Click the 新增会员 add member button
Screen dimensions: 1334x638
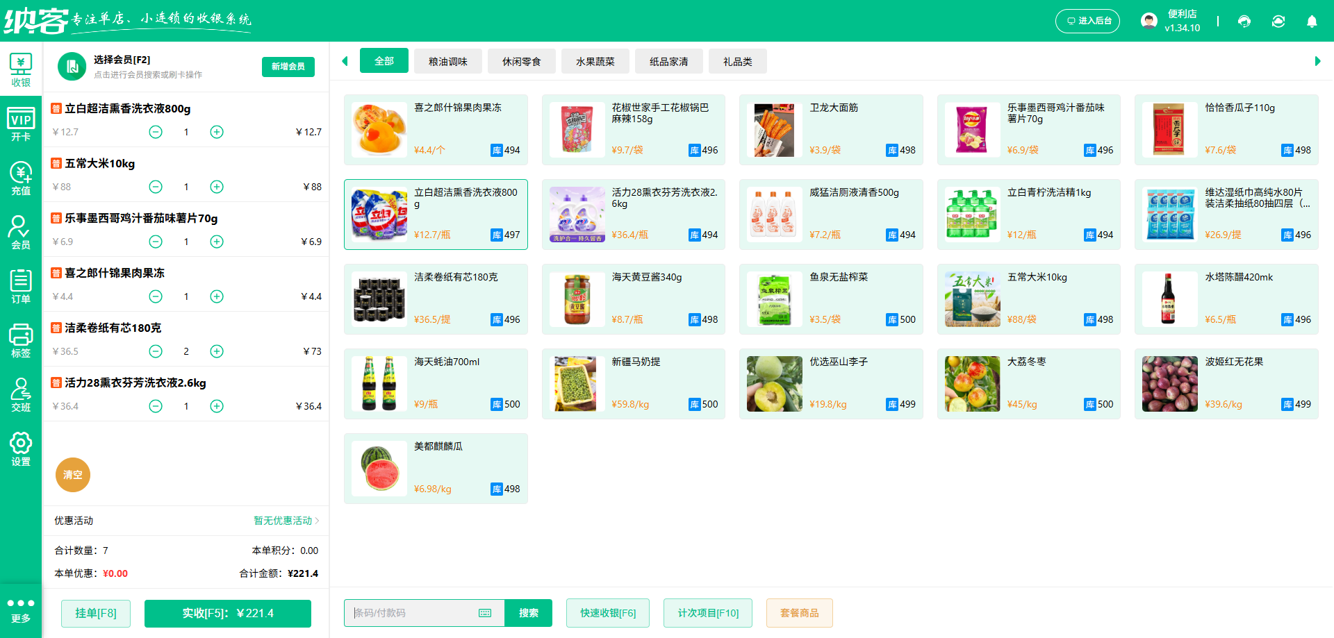coord(288,67)
